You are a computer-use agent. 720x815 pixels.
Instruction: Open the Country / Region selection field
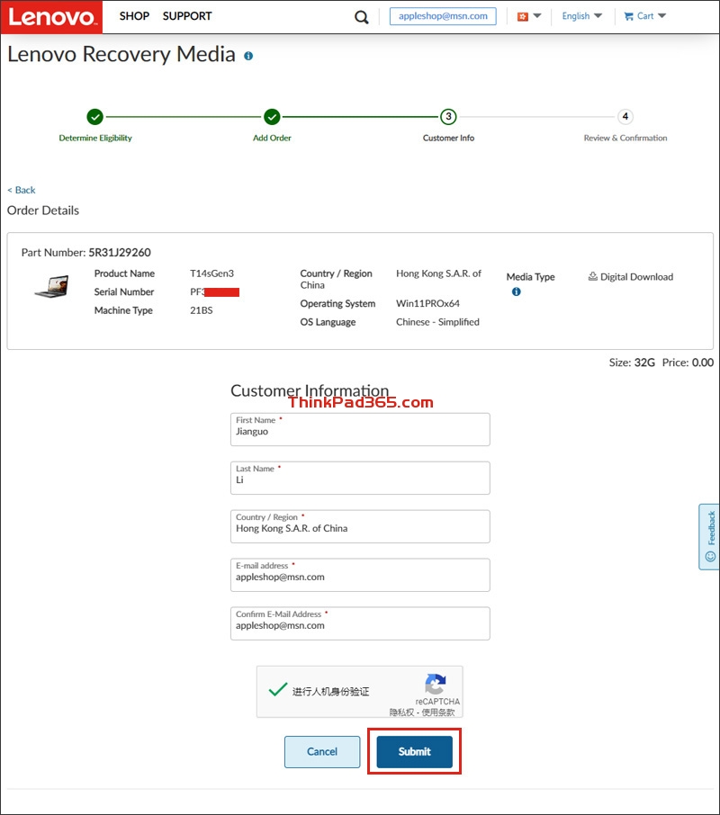click(360, 526)
